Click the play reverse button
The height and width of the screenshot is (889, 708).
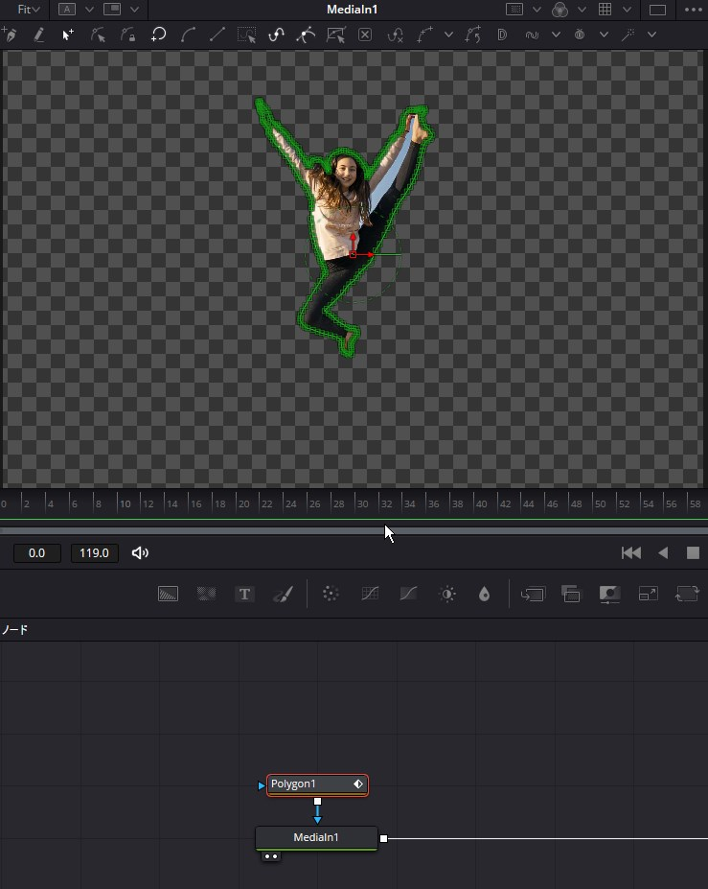point(663,552)
